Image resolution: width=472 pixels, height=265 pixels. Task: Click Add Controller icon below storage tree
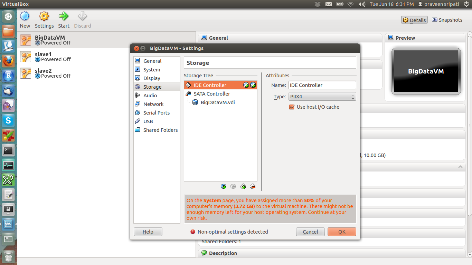(243, 186)
